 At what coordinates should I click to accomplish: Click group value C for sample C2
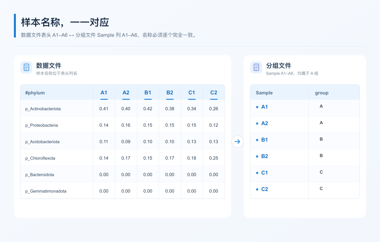pos(321,189)
